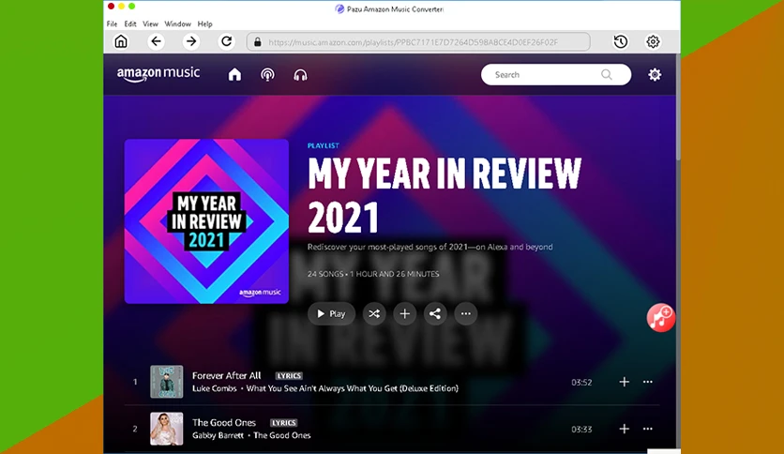Go back with the left arrow button
The width and height of the screenshot is (784, 454).
pyautogui.click(x=156, y=41)
